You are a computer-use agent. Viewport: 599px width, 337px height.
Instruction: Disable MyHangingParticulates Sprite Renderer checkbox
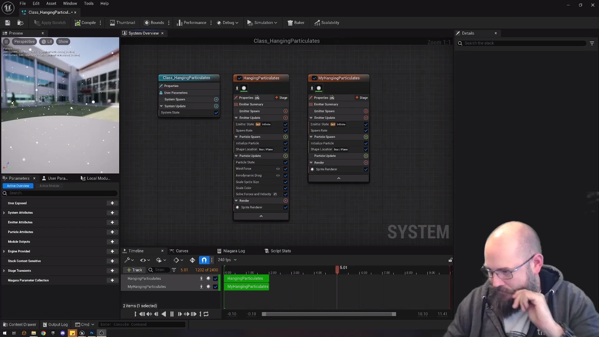click(x=366, y=169)
